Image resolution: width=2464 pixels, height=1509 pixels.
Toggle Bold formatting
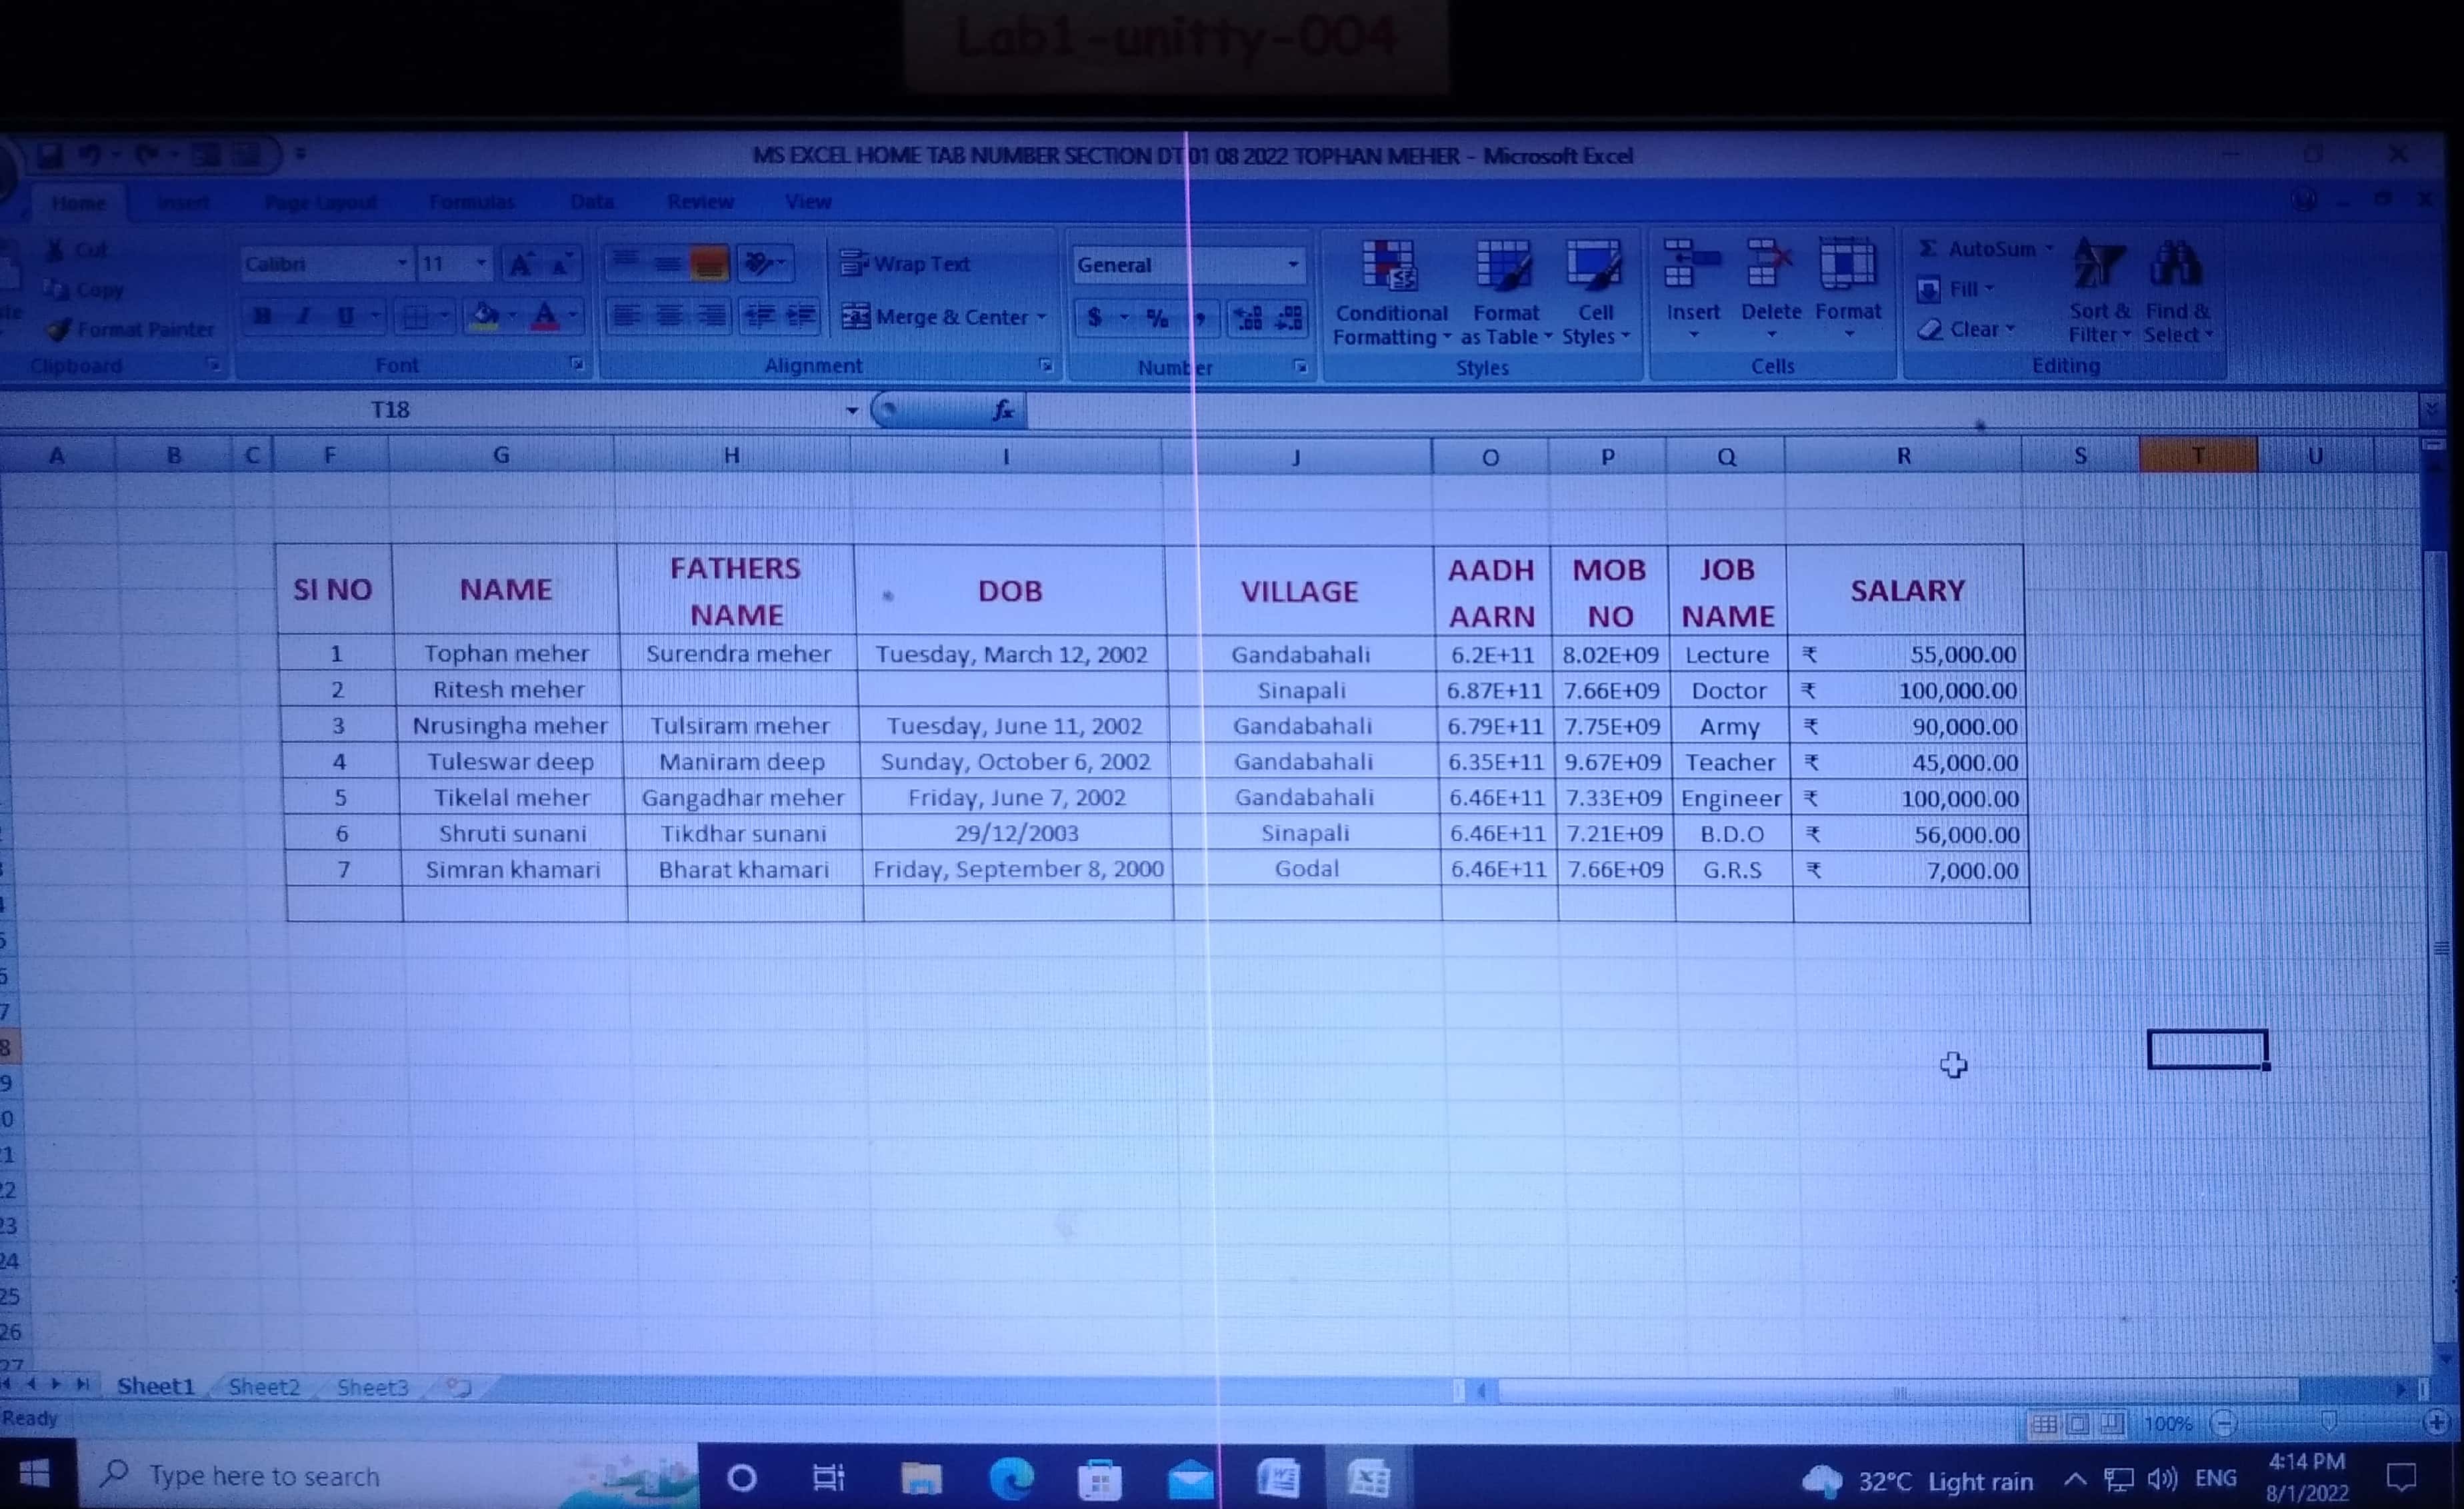[263, 317]
